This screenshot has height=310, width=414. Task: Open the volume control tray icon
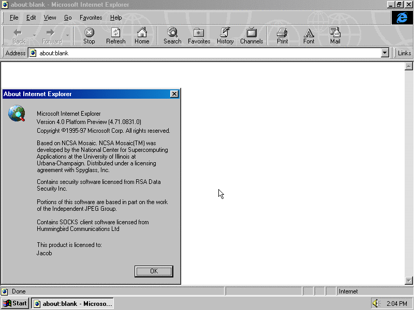pyautogui.click(x=376, y=303)
